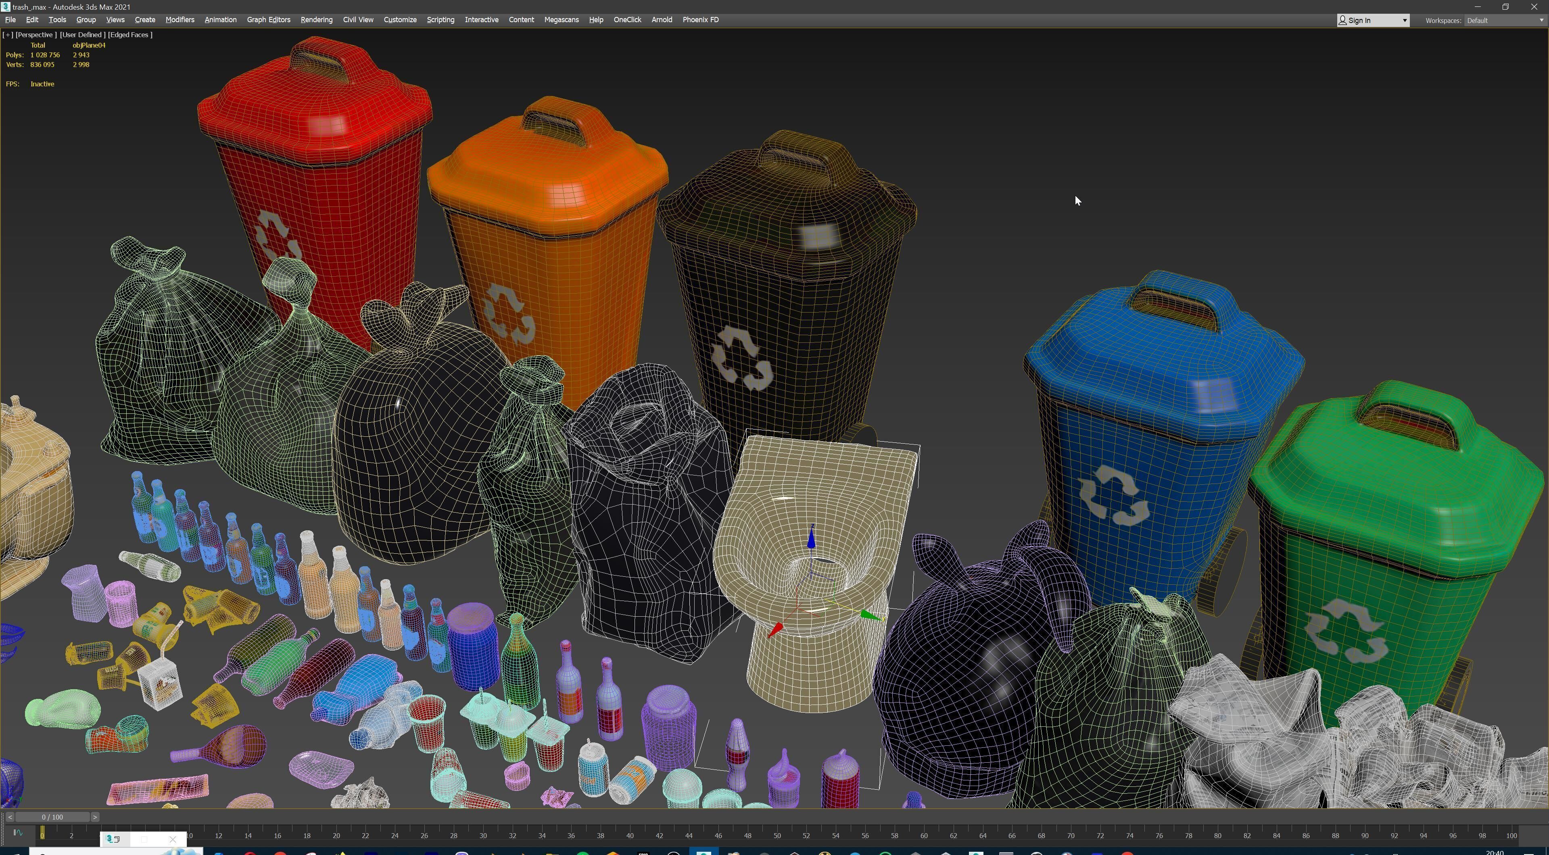Open the Group menu
Image resolution: width=1549 pixels, height=855 pixels.
click(86, 20)
